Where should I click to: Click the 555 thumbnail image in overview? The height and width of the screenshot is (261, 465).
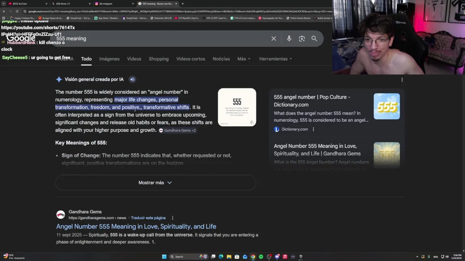[x=237, y=107]
